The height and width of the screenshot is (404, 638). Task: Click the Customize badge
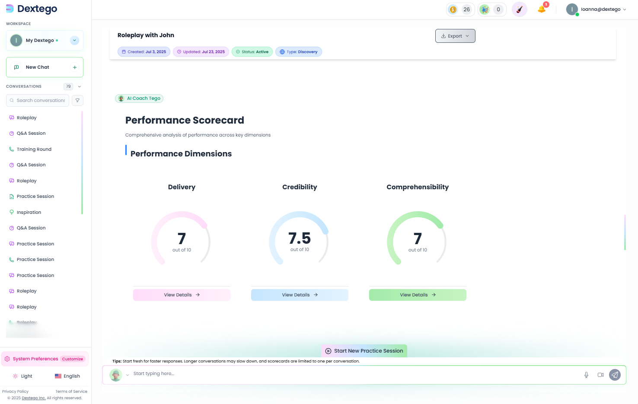pos(73,359)
